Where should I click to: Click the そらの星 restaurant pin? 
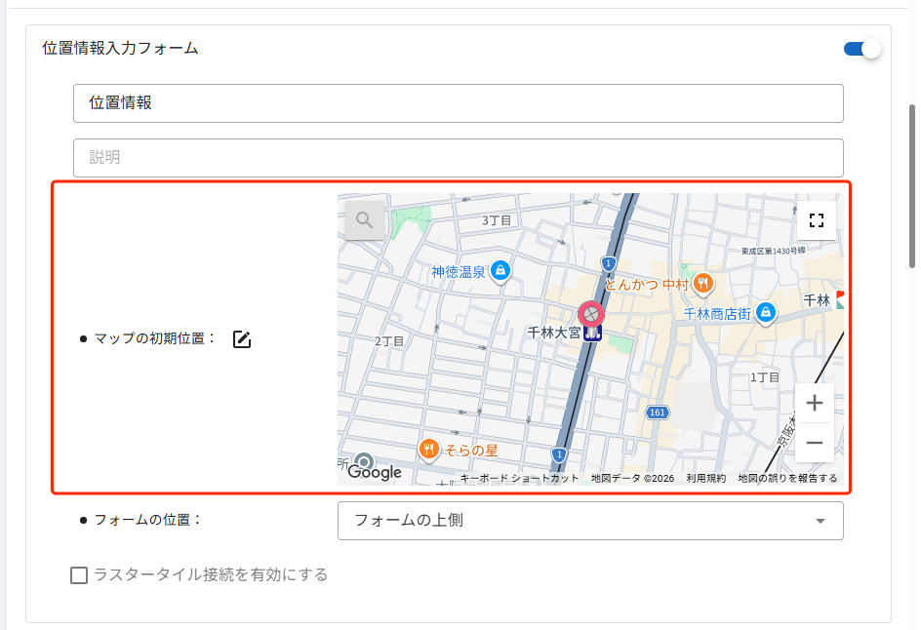tap(428, 451)
